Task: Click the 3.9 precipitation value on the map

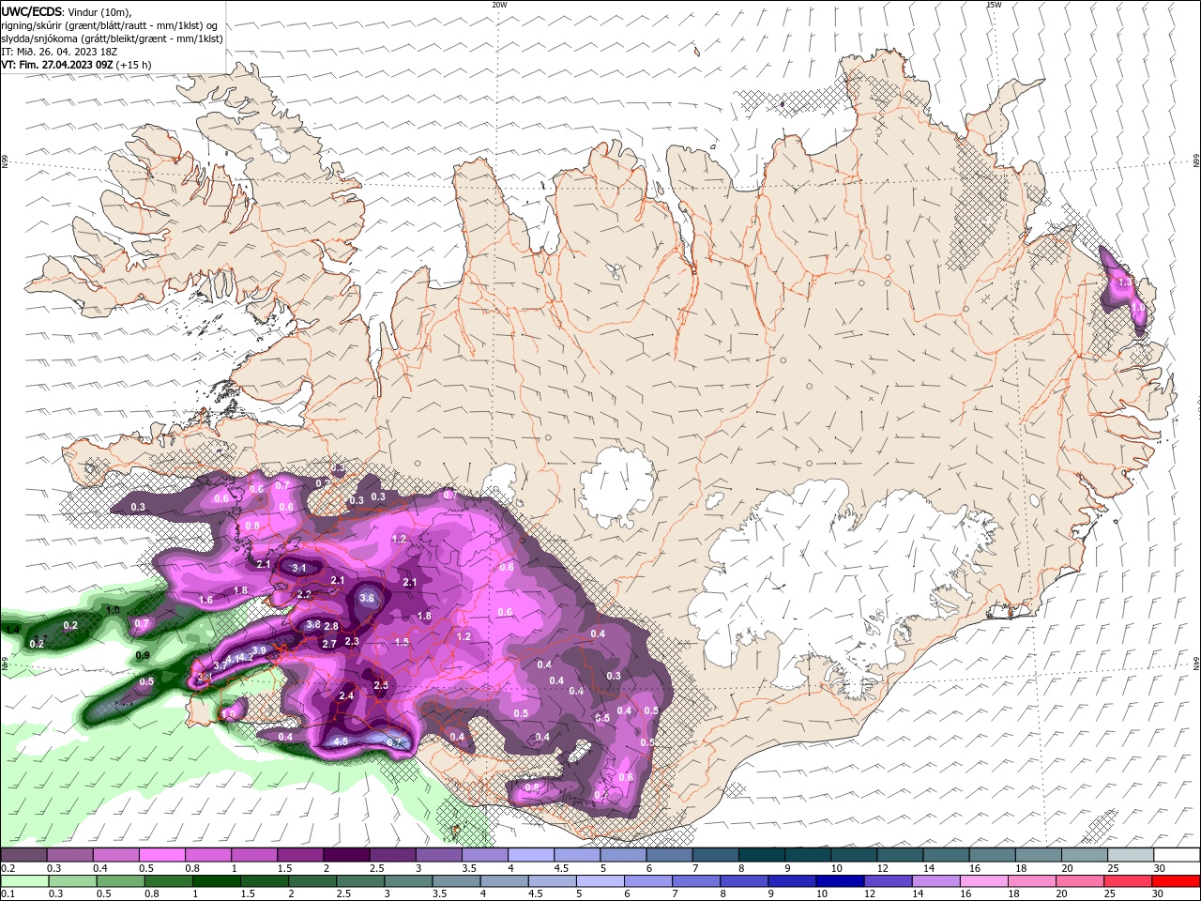Action: pyautogui.click(x=260, y=650)
